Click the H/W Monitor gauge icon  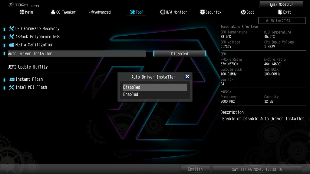[163, 12]
